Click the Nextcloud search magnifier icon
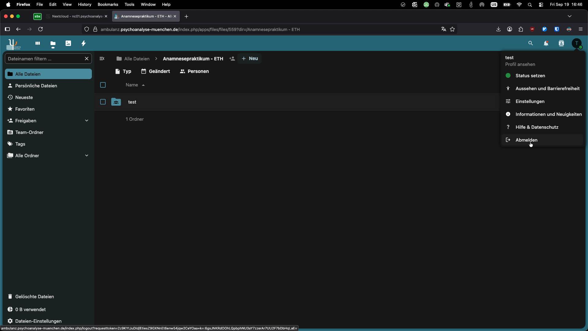Screen dimensions: 588x331 pyautogui.click(x=531, y=44)
